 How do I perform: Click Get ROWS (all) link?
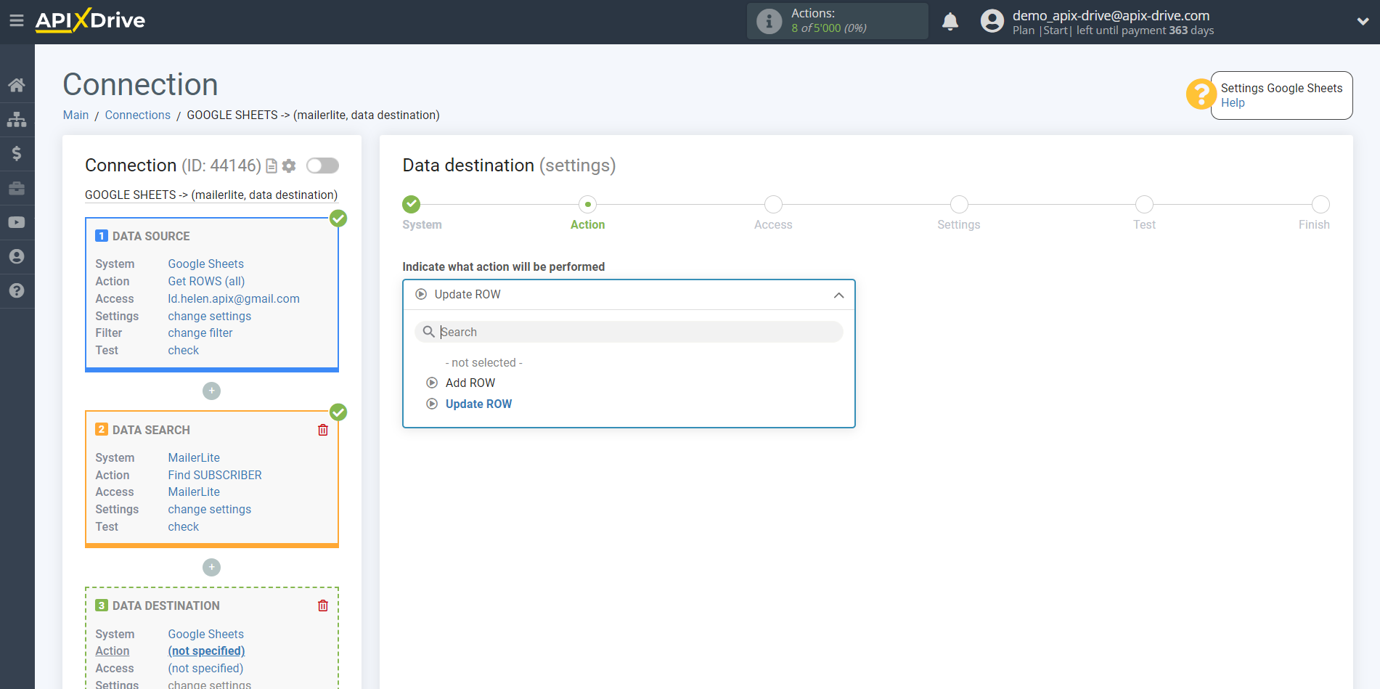pos(206,281)
